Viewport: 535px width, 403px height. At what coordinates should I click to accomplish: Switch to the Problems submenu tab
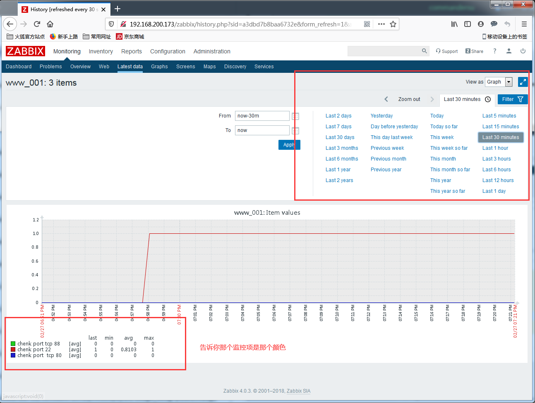click(51, 67)
